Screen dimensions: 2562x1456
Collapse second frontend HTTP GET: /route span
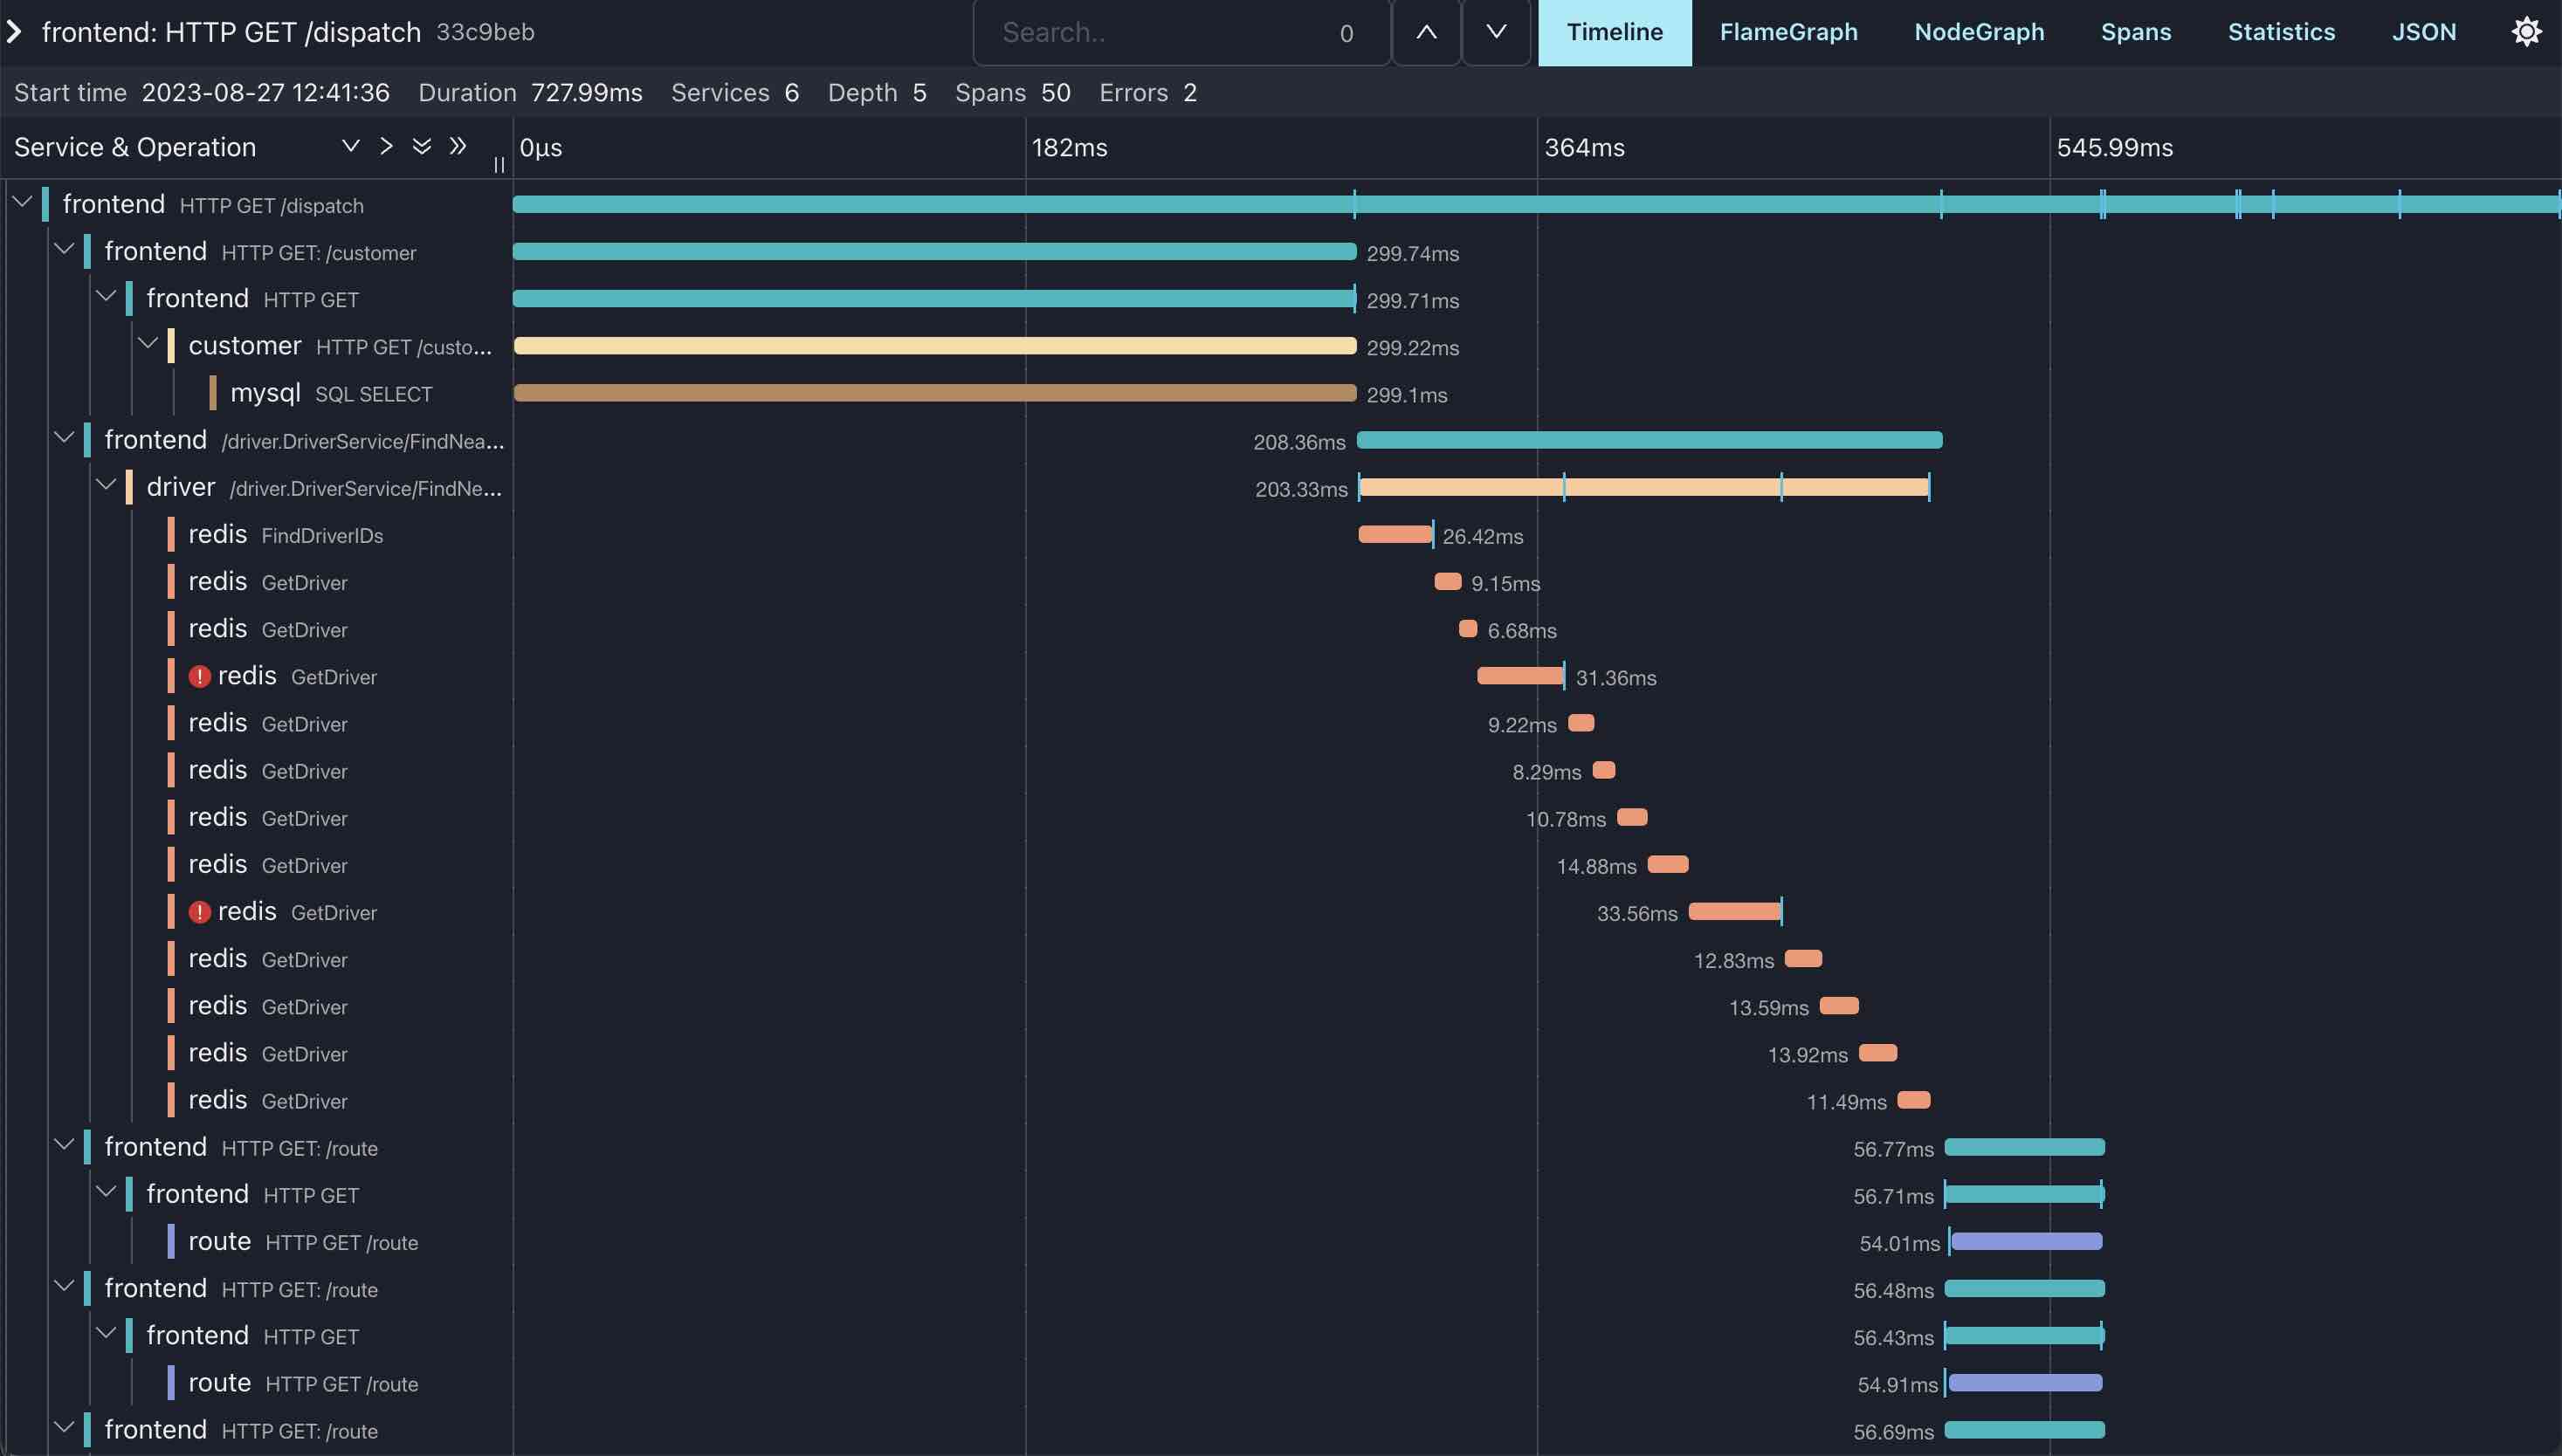pyautogui.click(x=64, y=1287)
